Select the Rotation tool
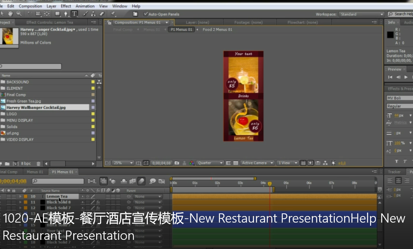413x249 pixels. pyautogui.click(x=30, y=14)
